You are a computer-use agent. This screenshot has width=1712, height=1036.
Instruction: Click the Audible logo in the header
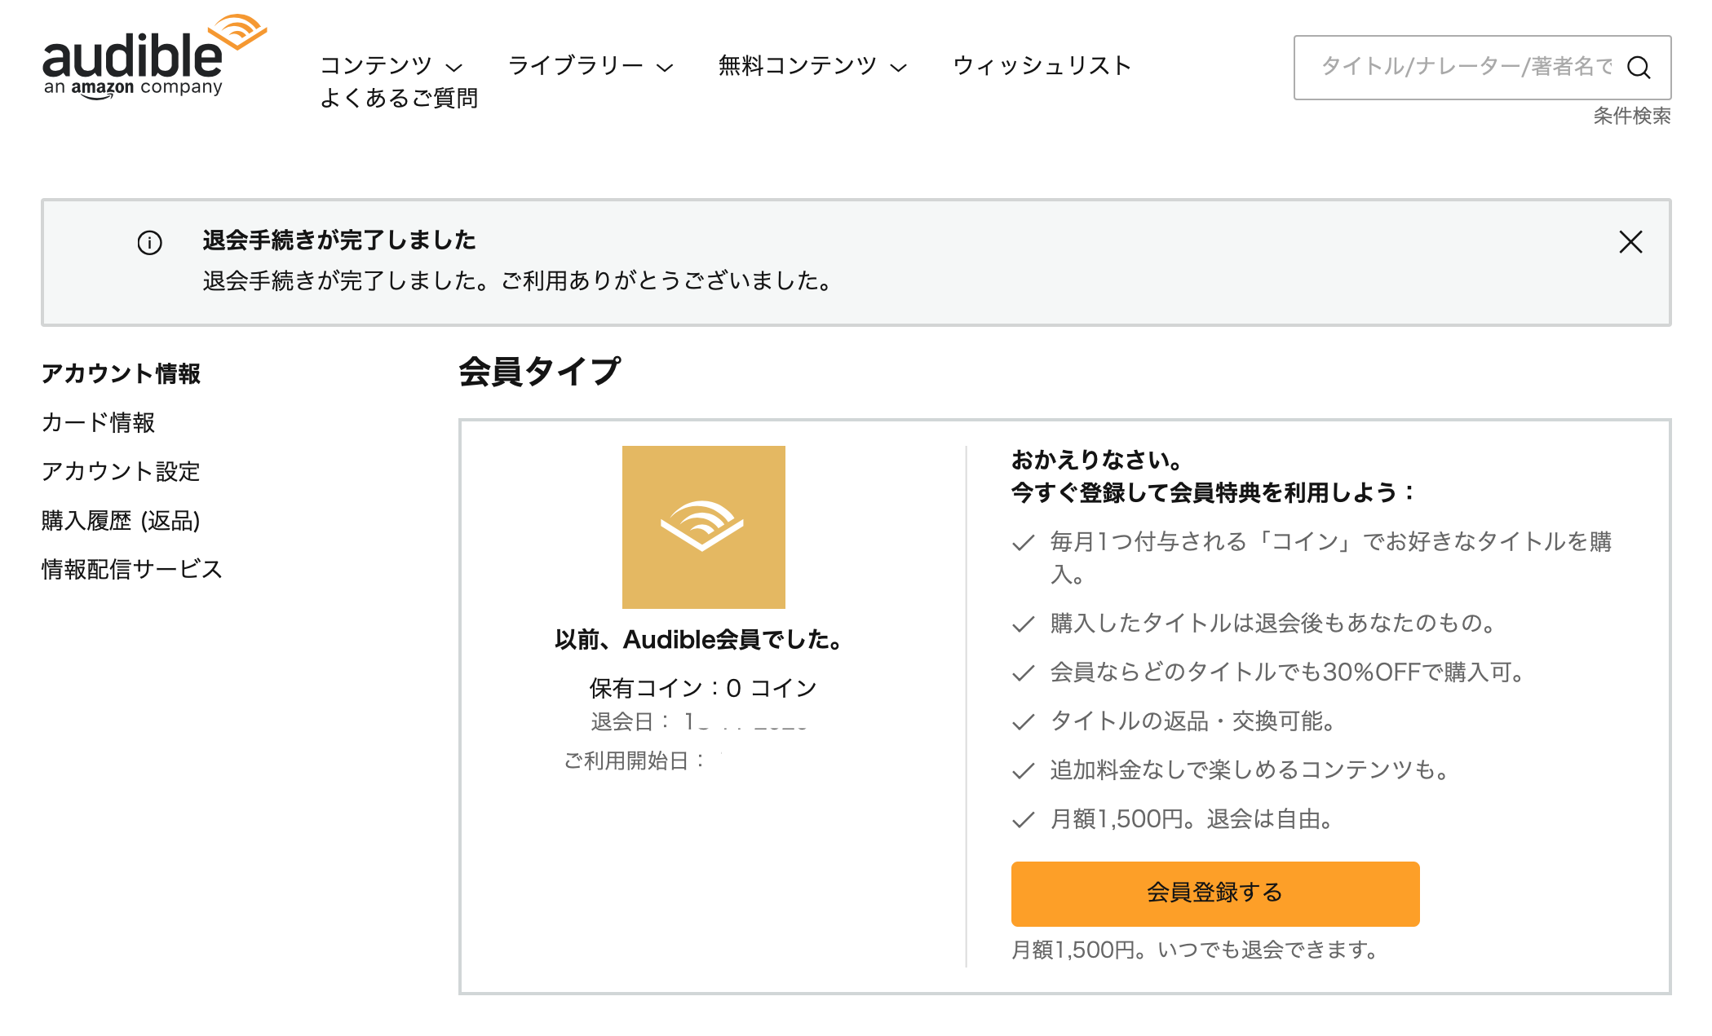(x=154, y=57)
